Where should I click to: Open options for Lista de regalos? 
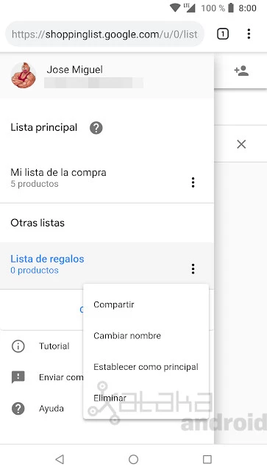pyautogui.click(x=193, y=268)
